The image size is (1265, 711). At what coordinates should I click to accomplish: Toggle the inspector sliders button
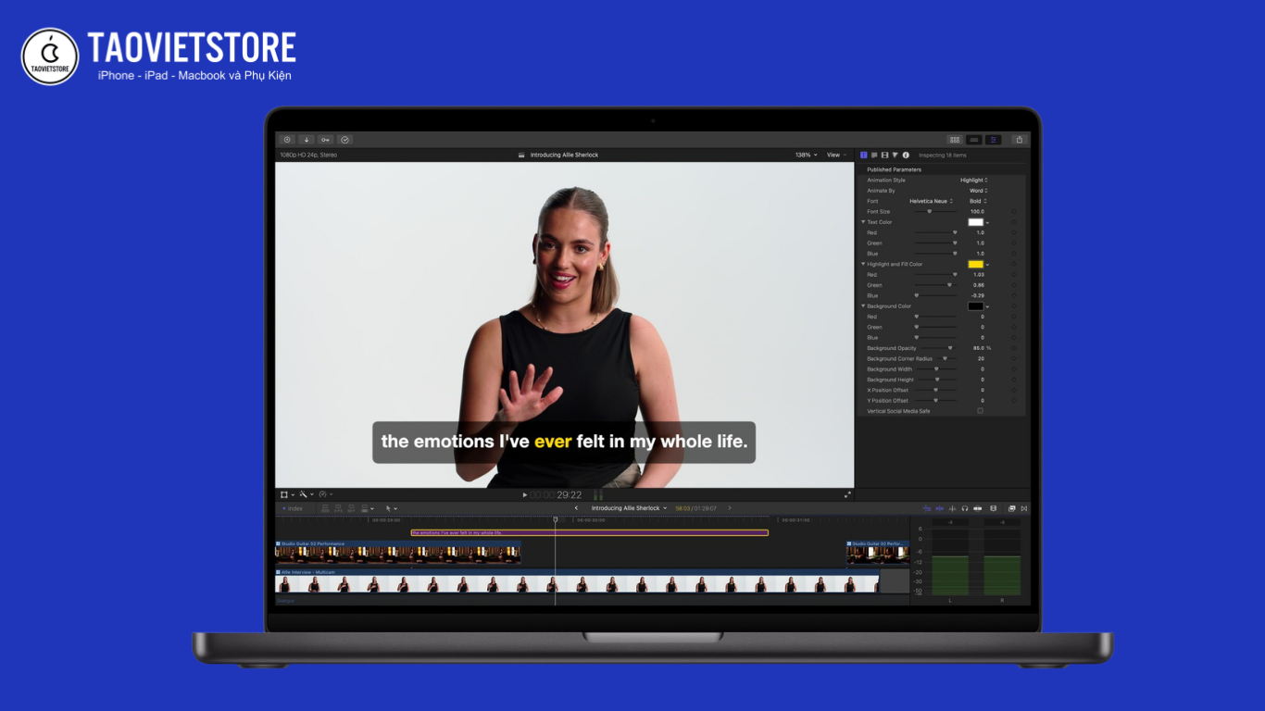pos(993,140)
